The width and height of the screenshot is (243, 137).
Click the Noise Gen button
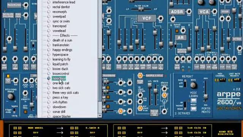click(x=140, y=82)
